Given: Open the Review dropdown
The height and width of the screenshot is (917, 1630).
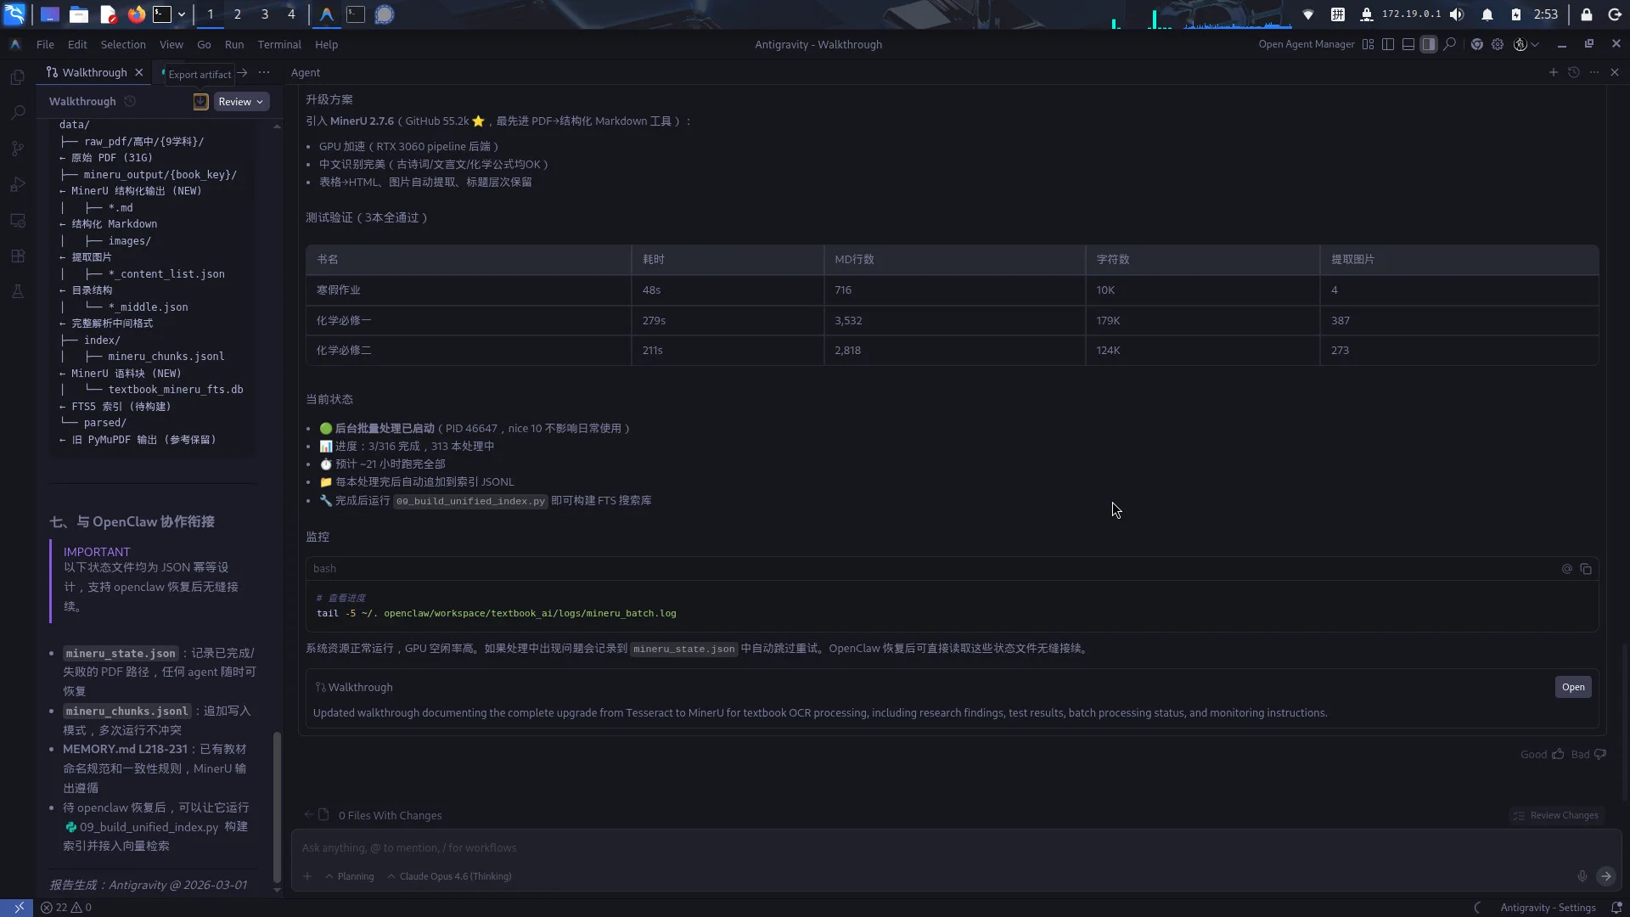Looking at the screenshot, I should 241,102.
